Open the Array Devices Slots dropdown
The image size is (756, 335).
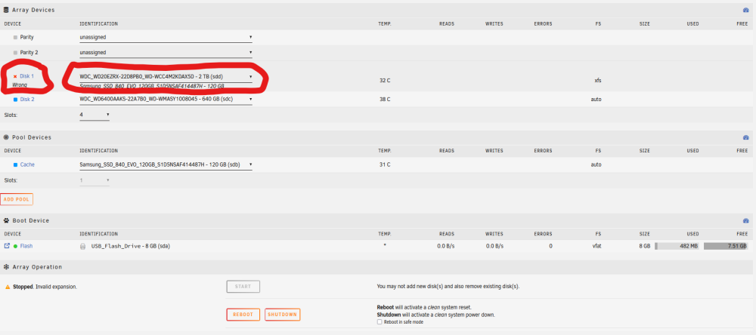(94, 115)
